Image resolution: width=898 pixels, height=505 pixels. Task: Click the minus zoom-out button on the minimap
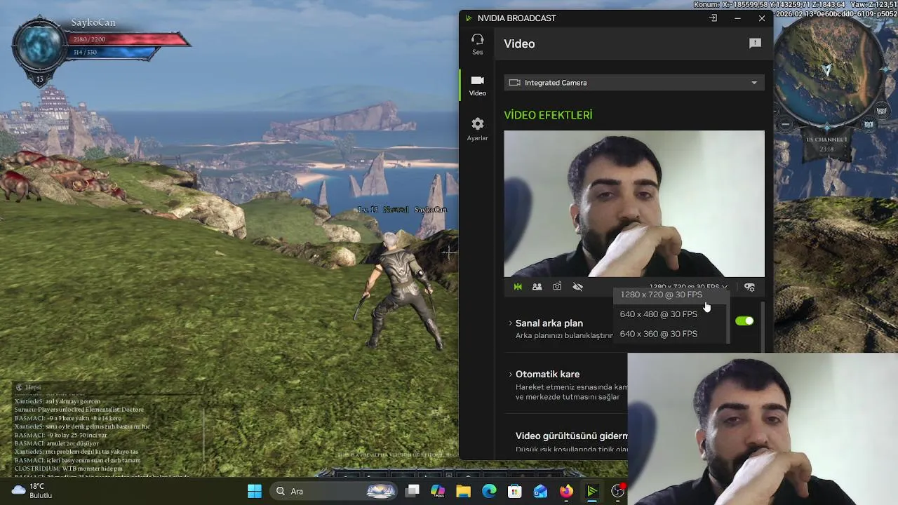point(786,125)
